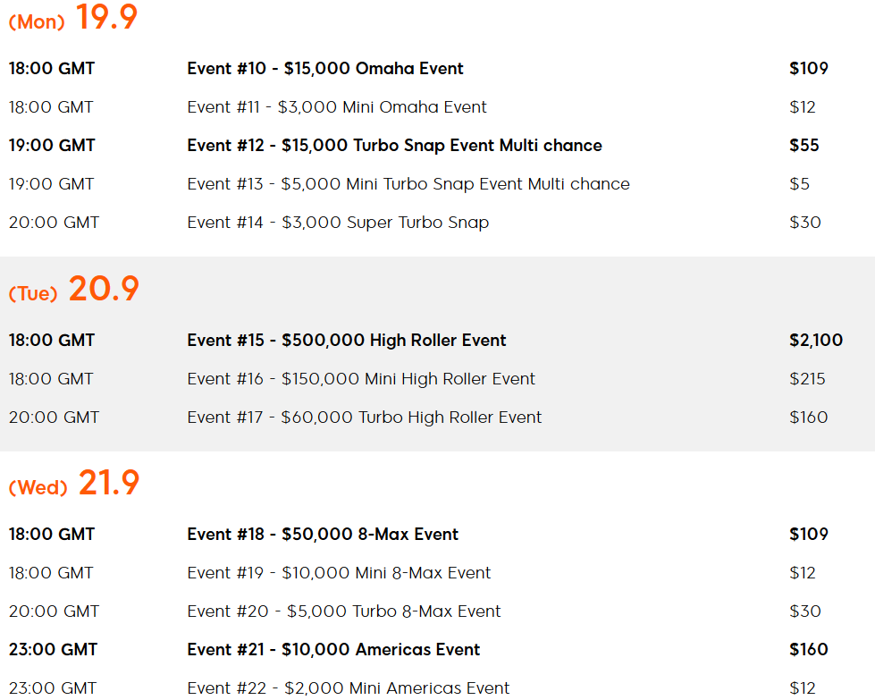
Task: Open Event #11 $3,000 Mini Omaha Event
Action: pyautogui.click(x=337, y=107)
